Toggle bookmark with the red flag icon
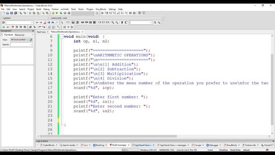 click(x=12, y=27)
